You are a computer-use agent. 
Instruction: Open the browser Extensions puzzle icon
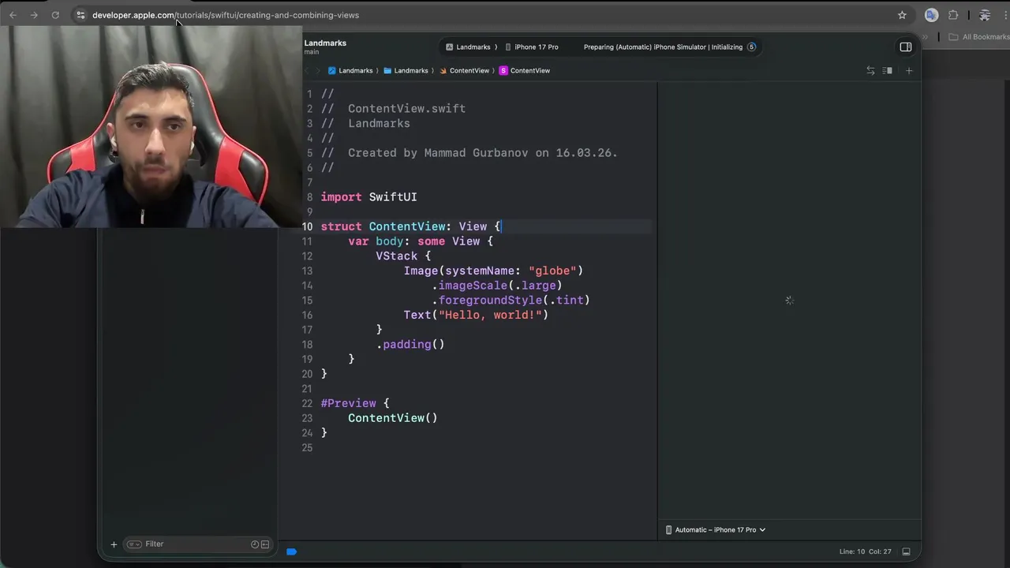[953, 15]
